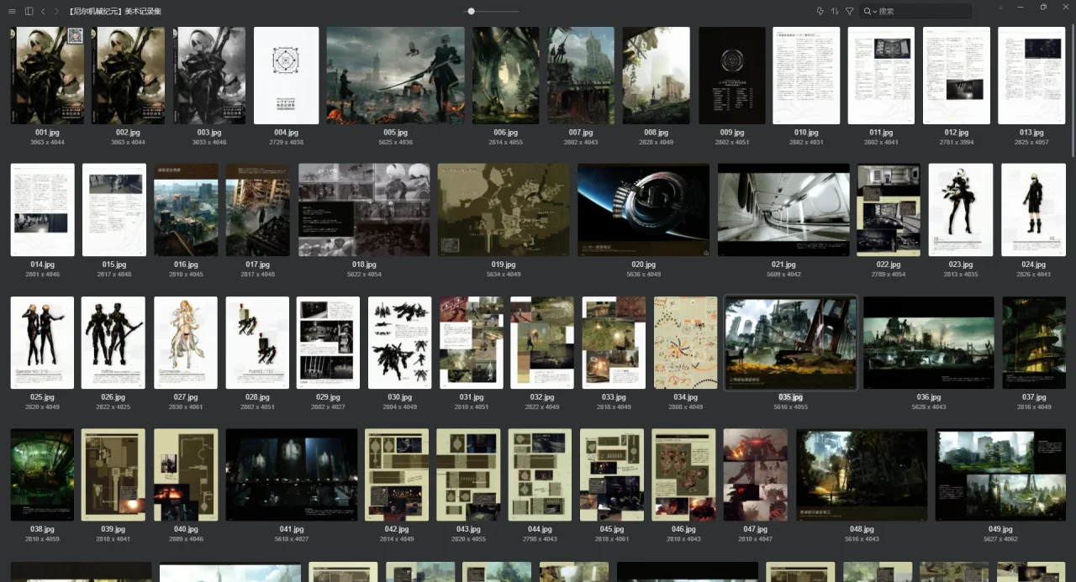Click the 012.jpg file name

[x=957, y=133]
